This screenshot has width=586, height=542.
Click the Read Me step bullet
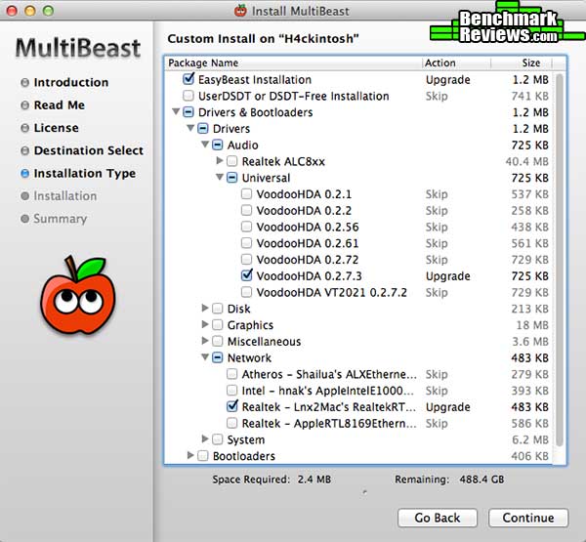click(24, 105)
